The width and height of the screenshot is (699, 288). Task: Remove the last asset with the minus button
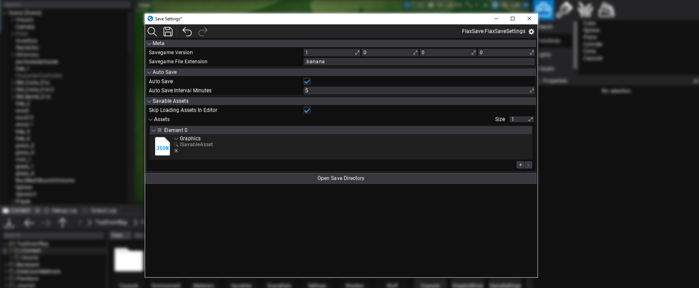click(528, 165)
